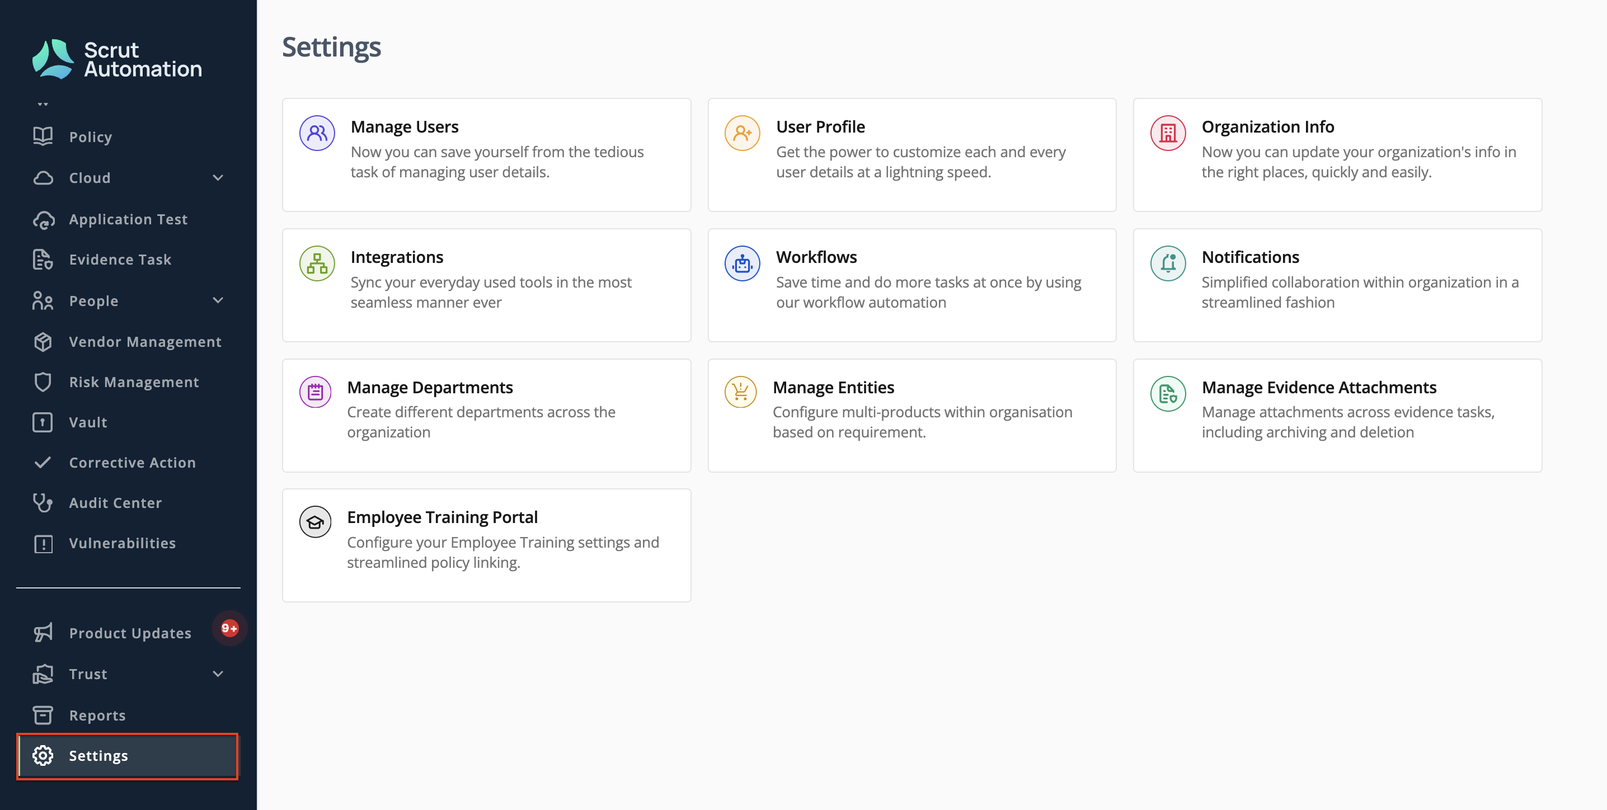The height and width of the screenshot is (810, 1607).
Task: Click the 9+ Product Updates badge
Action: [x=229, y=628]
